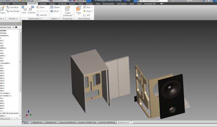Switch to the Inspect ribbon tab

[x=72, y=4]
